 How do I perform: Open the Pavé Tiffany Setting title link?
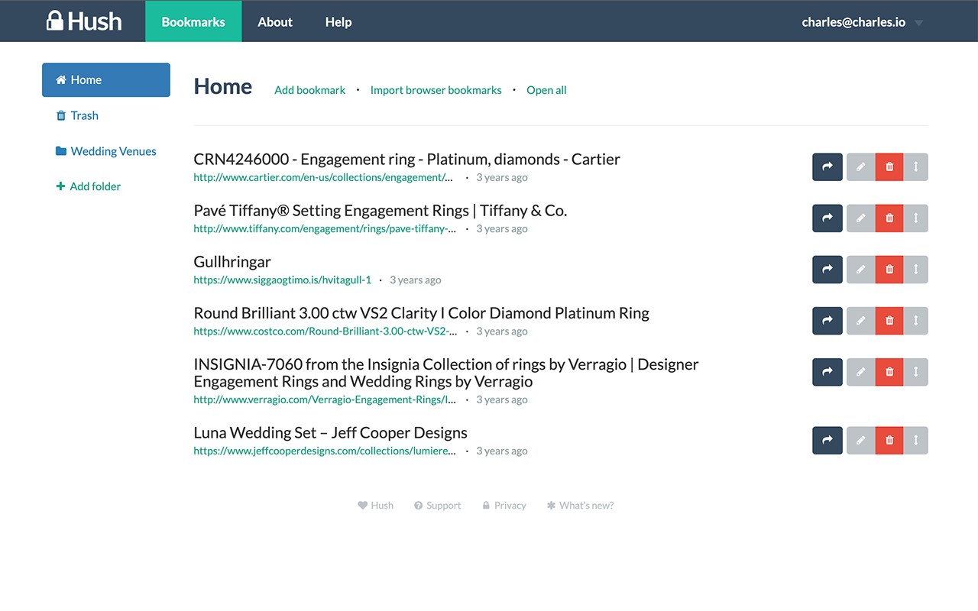point(381,210)
